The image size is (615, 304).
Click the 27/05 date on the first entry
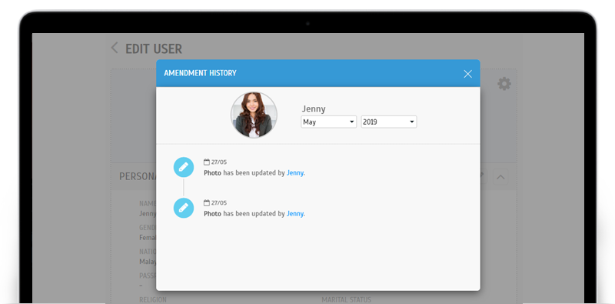point(219,162)
